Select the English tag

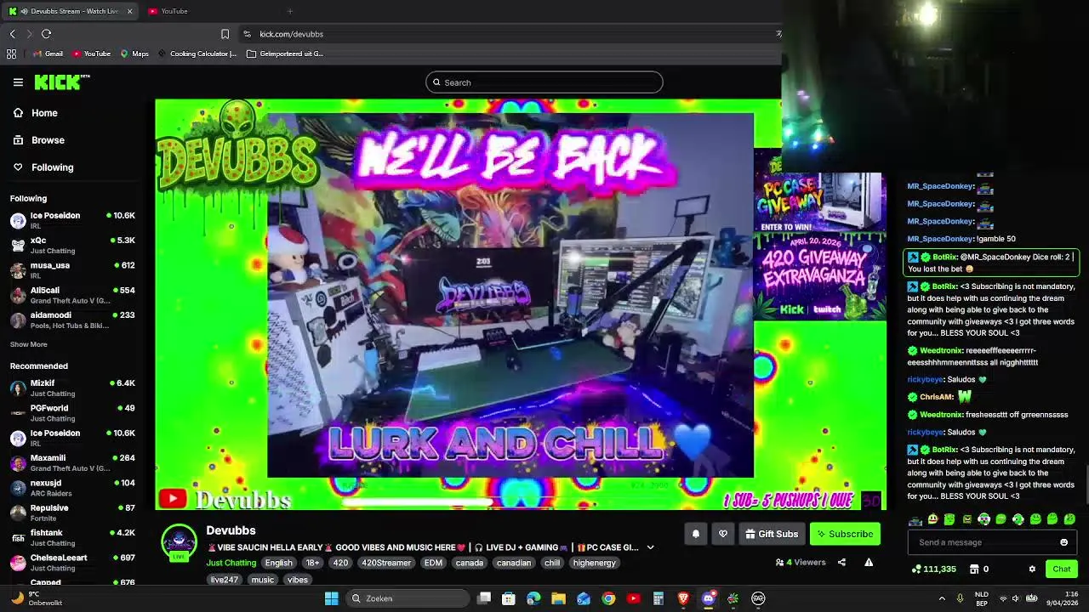pos(278,563)
